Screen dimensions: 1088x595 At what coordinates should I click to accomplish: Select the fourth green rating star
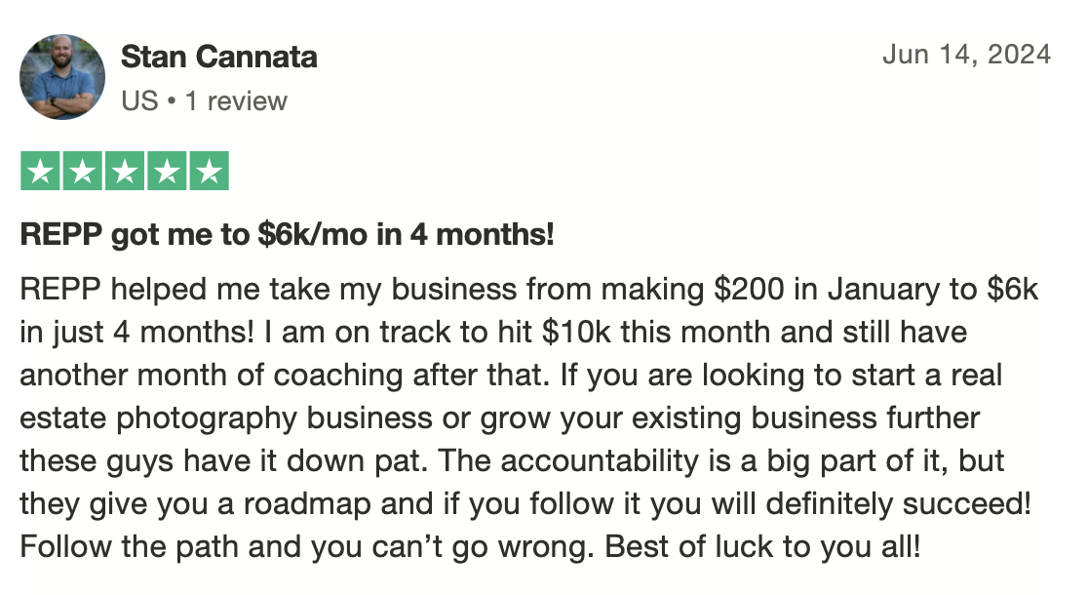pos(167,171)
